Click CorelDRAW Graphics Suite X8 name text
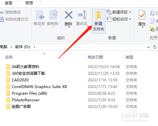The width and height of the screenshot is (158, 126). tap(39, 87)
